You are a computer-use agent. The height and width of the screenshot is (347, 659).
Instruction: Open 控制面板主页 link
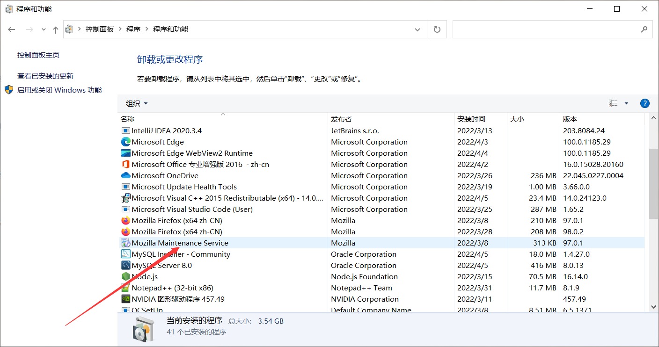click(38, 55)
